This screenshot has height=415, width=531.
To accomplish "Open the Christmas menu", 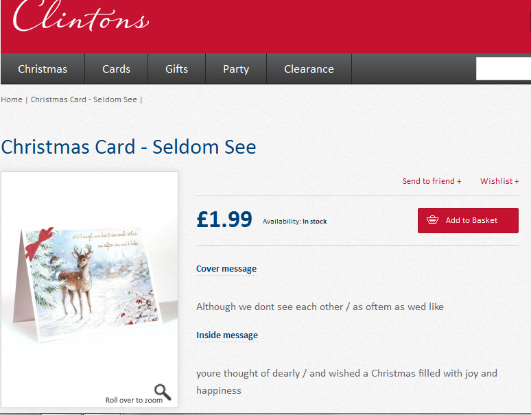I will [43, 69].
